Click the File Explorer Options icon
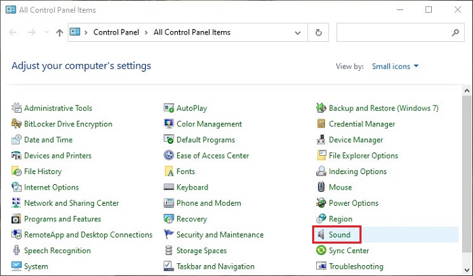473x276 pixels. pos(322,155)
